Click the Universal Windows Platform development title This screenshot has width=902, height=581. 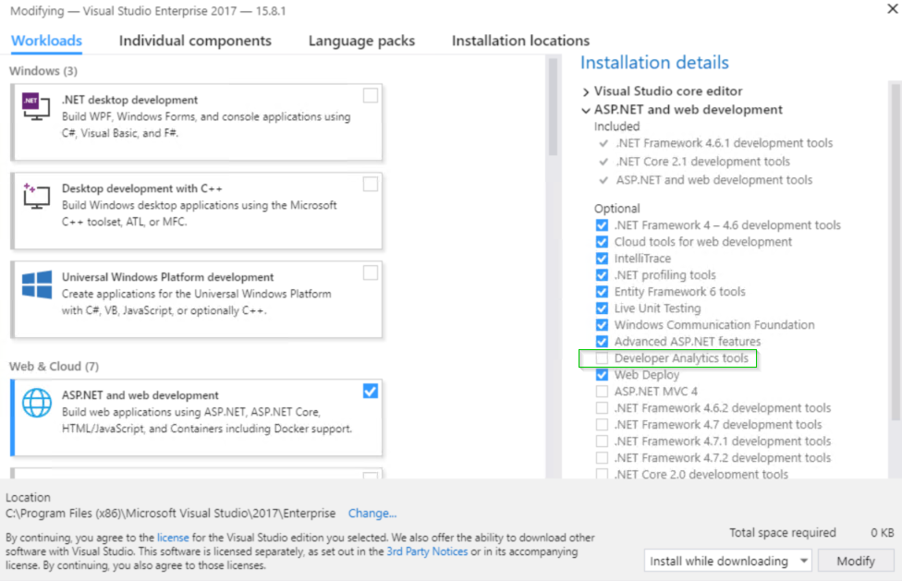(x=167, y=277)
